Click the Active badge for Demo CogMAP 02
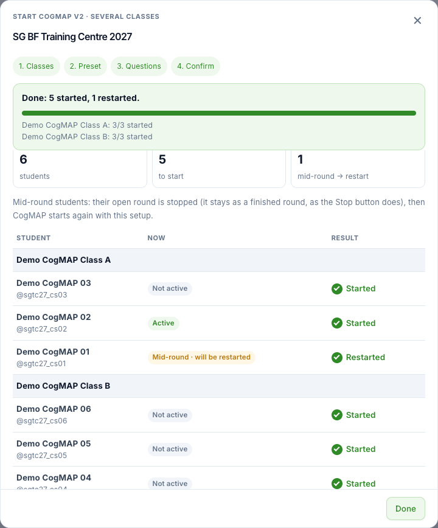438x528 pixels. [163, 323]
